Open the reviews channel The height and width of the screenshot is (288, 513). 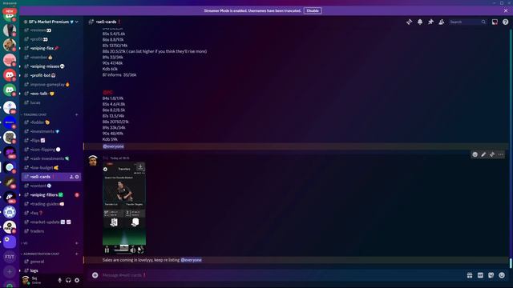tap(51, 30)
